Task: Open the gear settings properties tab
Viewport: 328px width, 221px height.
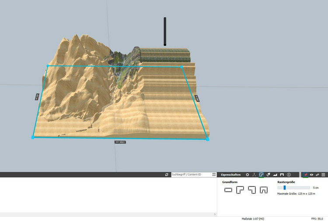Action: (248, 175)
